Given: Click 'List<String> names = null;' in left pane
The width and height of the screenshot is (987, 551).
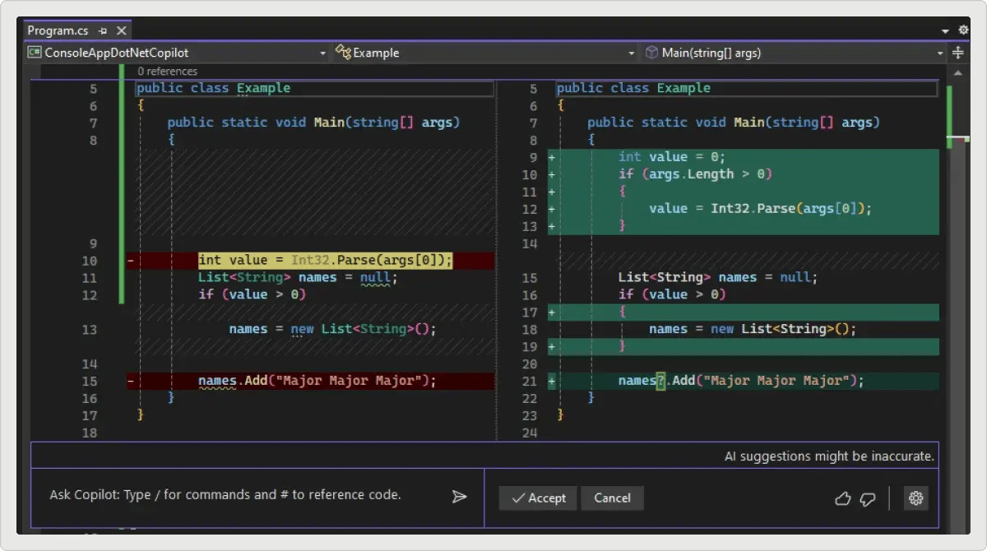Looking at the screenshot, I should click(298, 278).
